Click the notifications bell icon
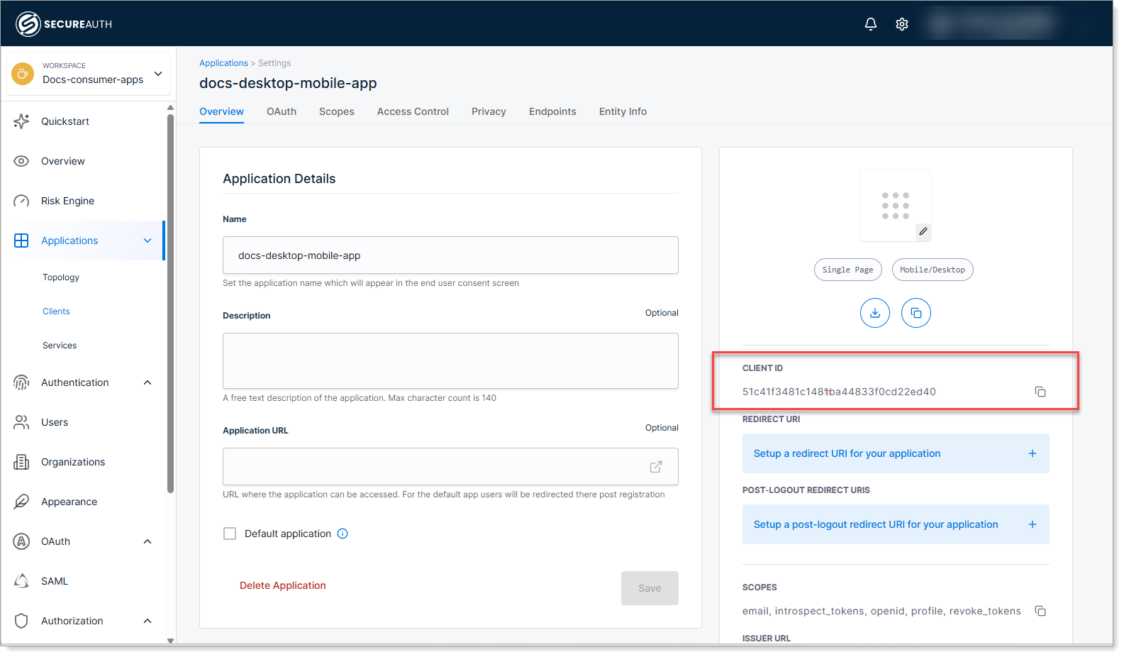The height and width of the screenshot is (657, 1124). [x=870, y=24]
